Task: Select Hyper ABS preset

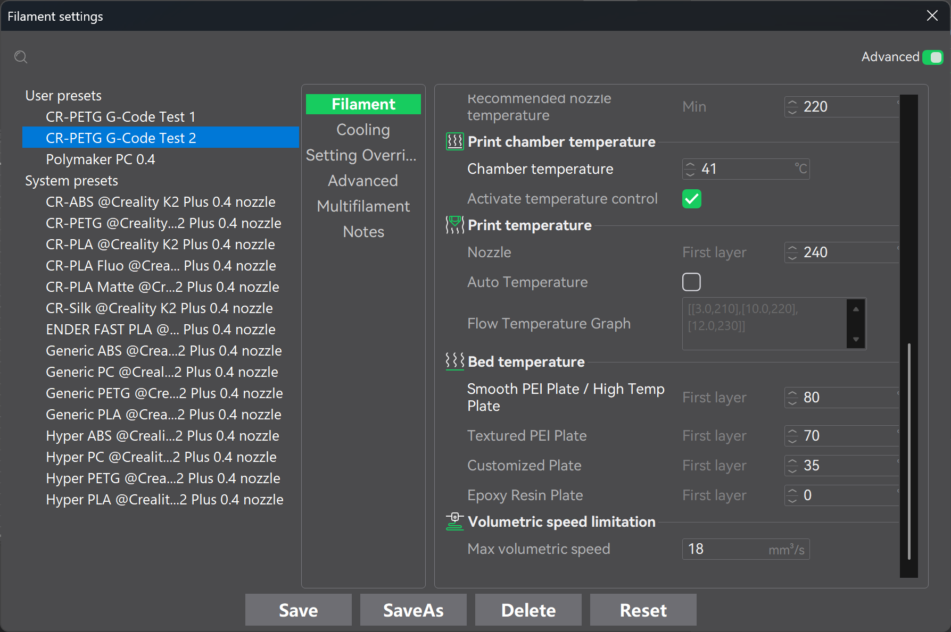Action: pos(161,436)
